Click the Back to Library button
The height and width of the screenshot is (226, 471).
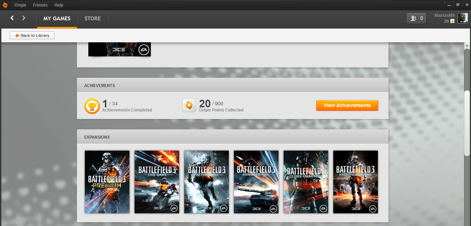32,35
